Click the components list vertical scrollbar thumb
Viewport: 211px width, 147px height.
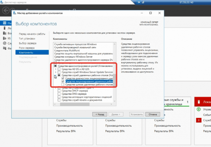(x=115, y=80)
